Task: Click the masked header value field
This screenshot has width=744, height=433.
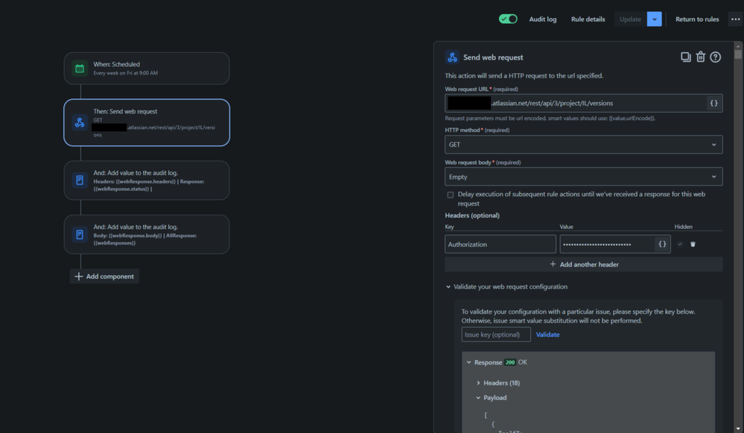Action: coord(607,244)
